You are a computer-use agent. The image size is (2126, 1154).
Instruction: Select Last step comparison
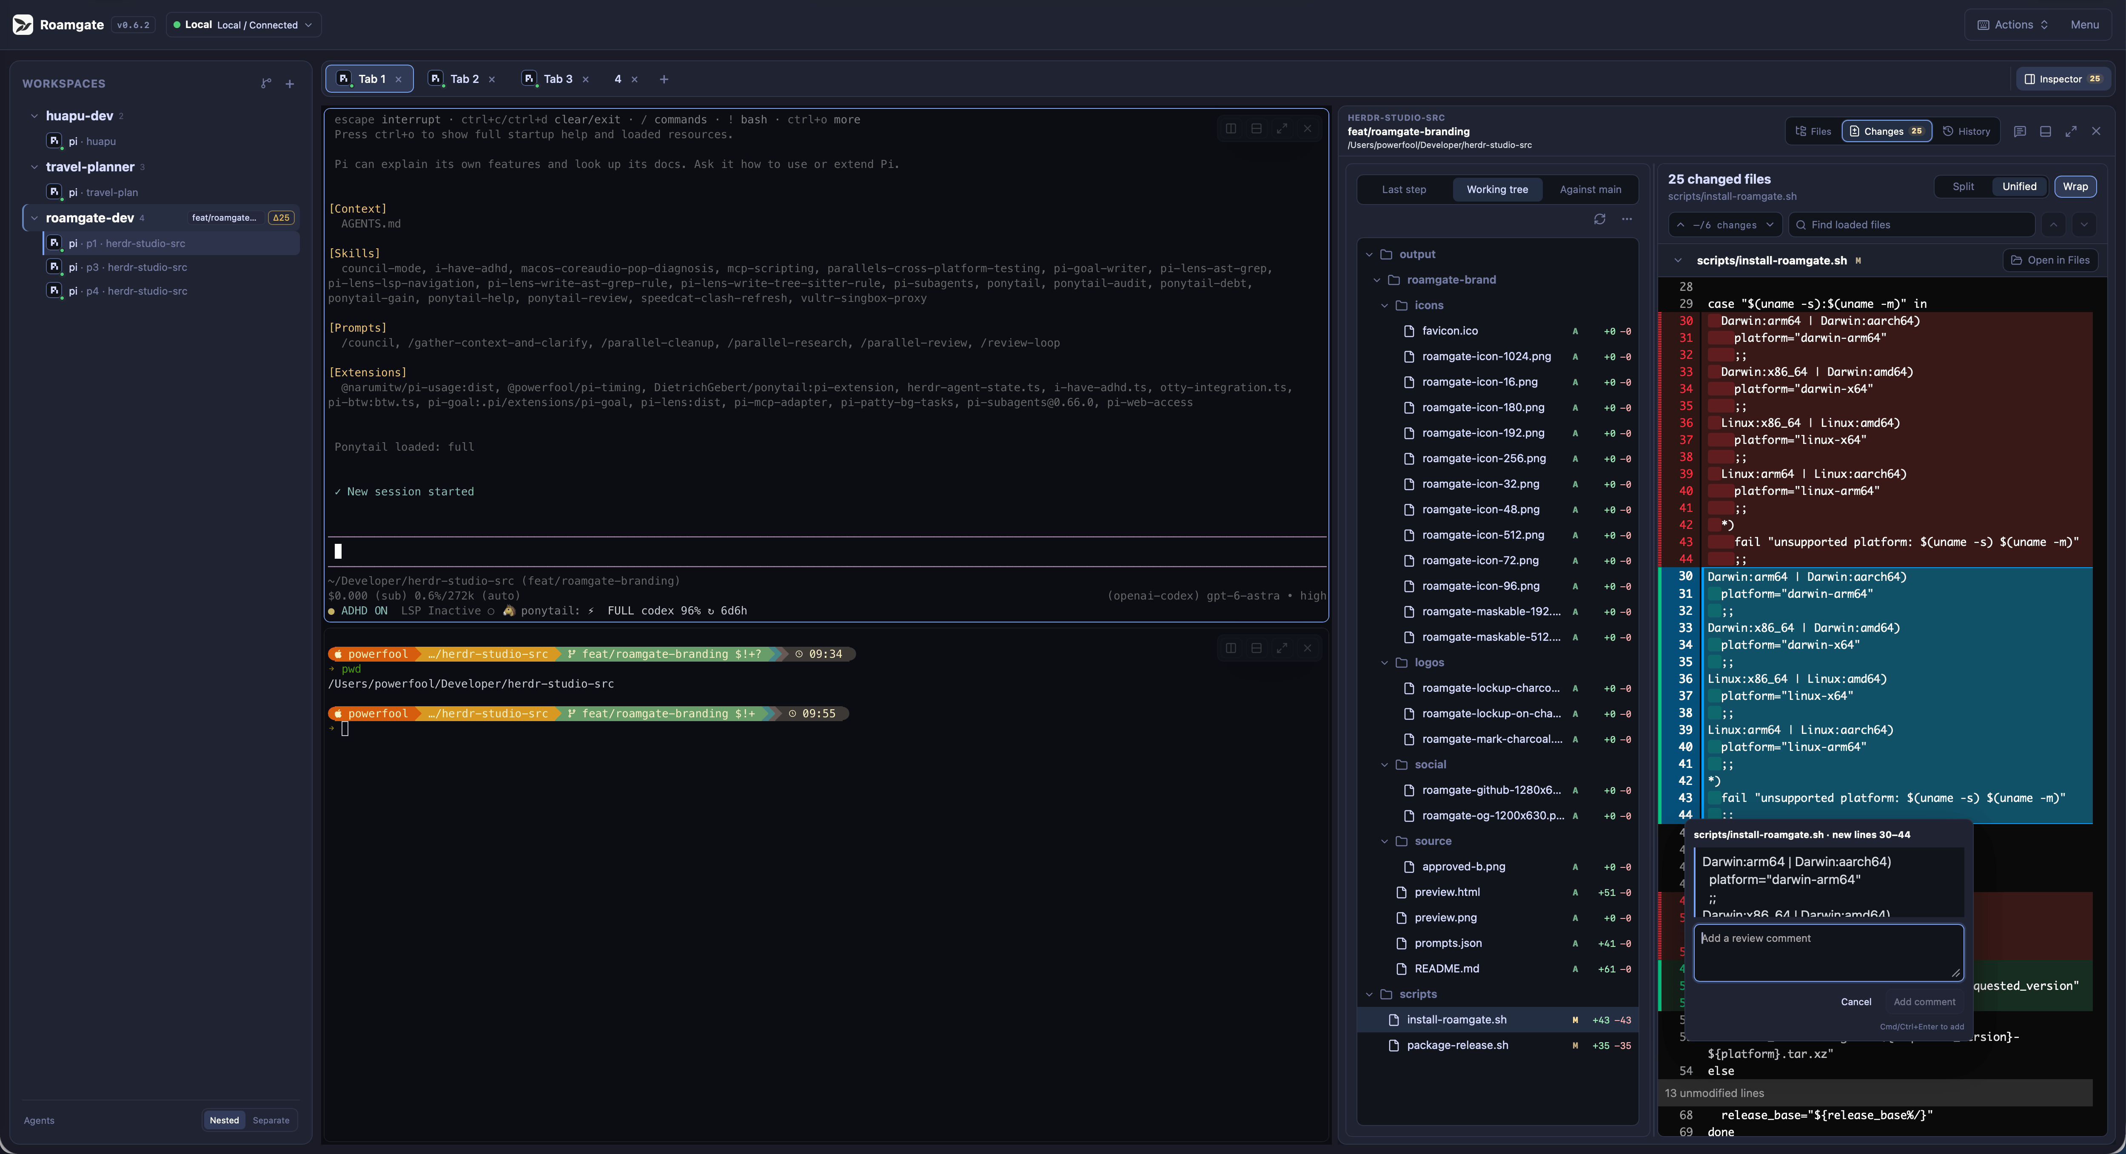pyautogui.click(x=1403, y=190)
